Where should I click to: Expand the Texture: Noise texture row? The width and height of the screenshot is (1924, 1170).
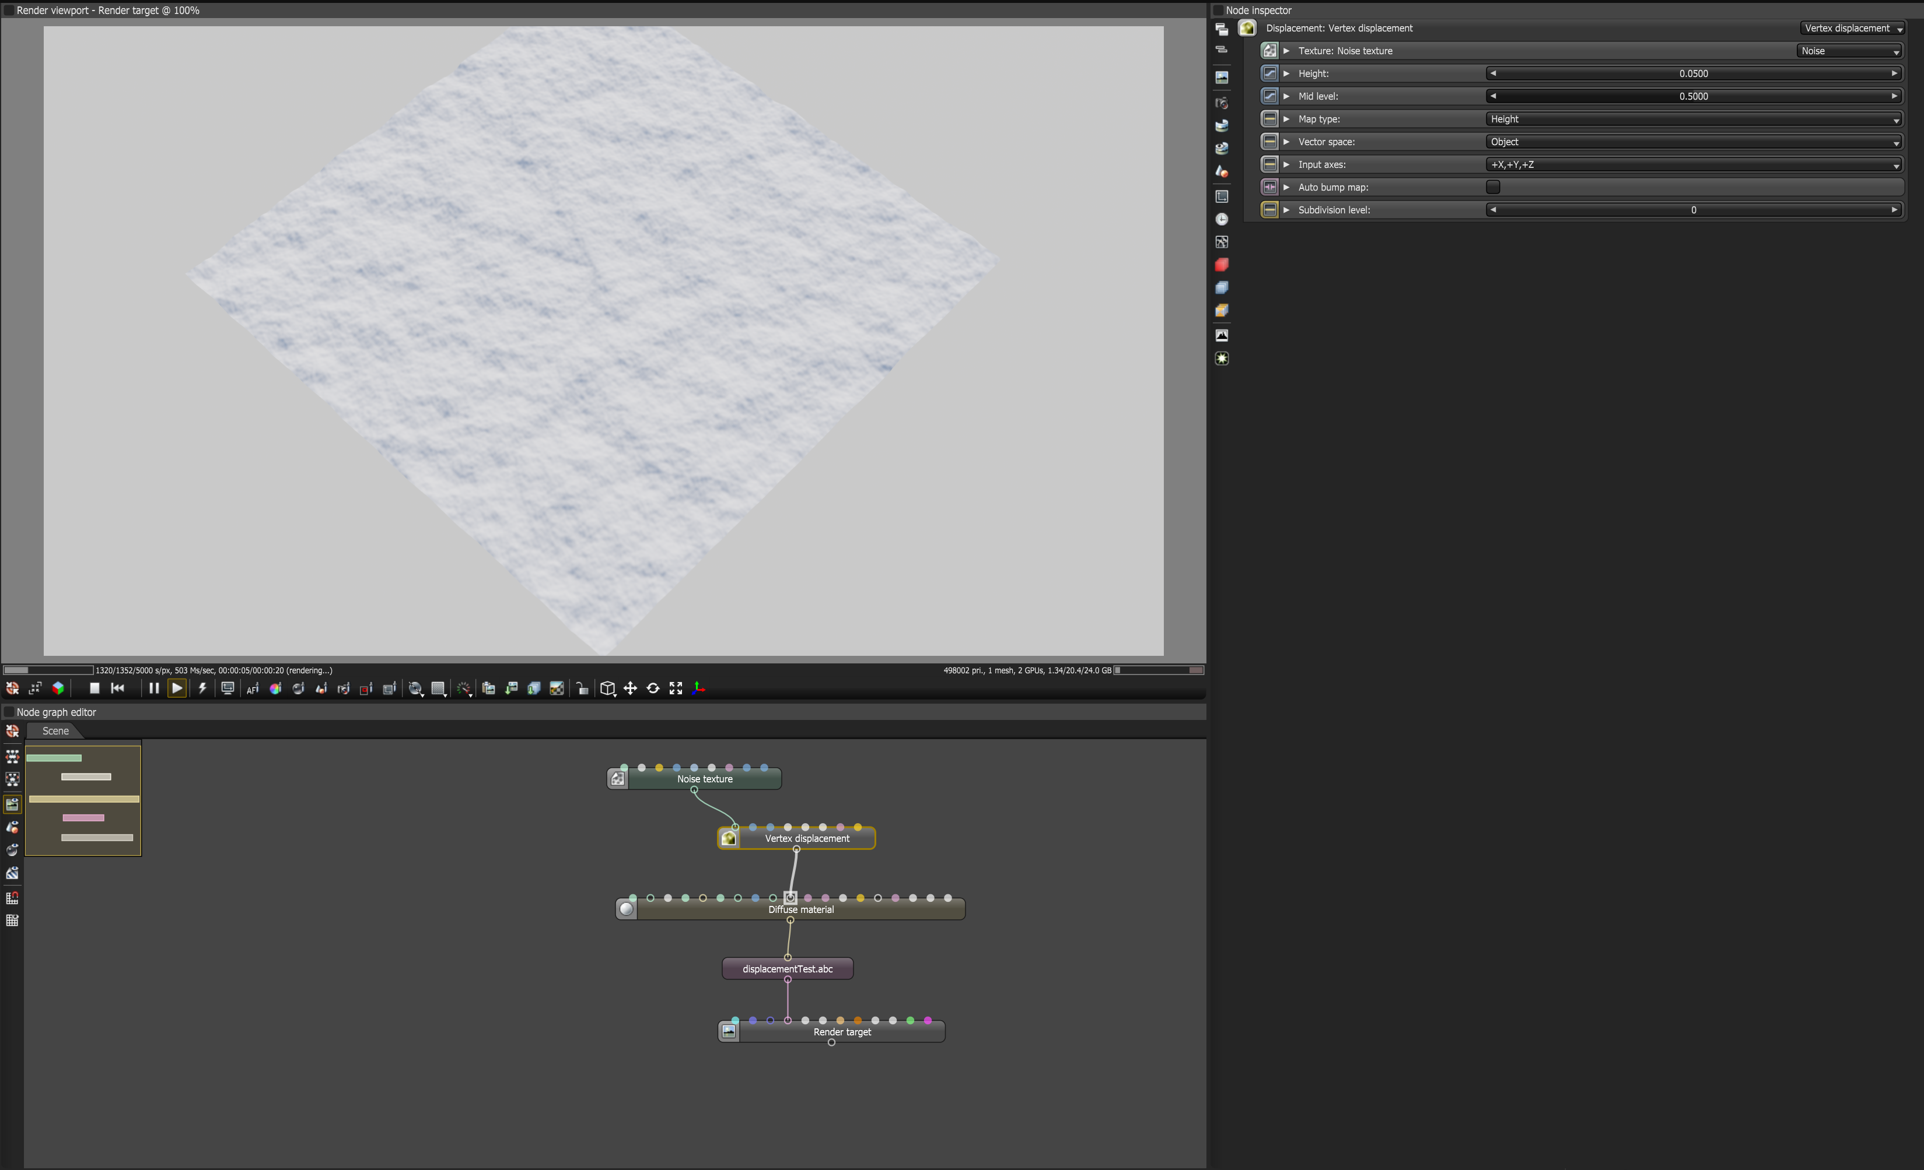coord(1287,51)
